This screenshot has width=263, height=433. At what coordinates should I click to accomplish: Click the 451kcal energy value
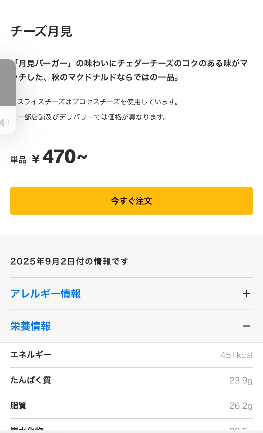(x=236, y=355)
